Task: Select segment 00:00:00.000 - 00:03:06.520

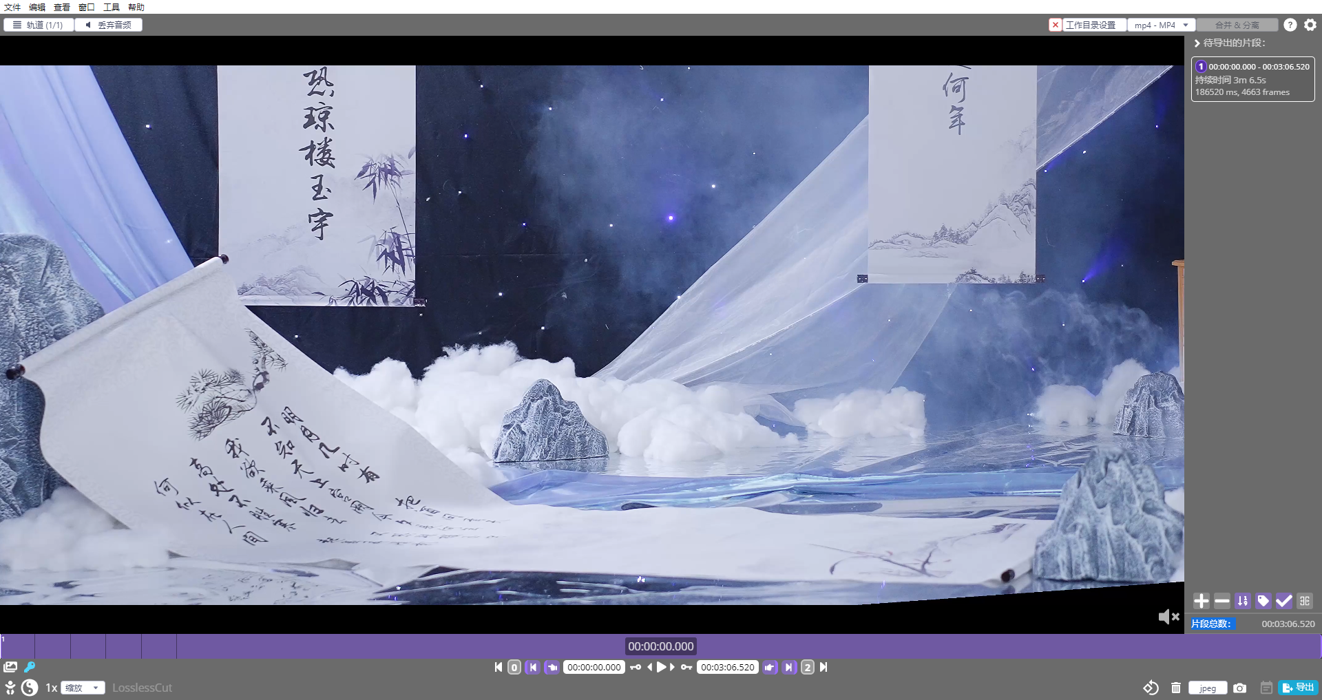Action: 1253,79
